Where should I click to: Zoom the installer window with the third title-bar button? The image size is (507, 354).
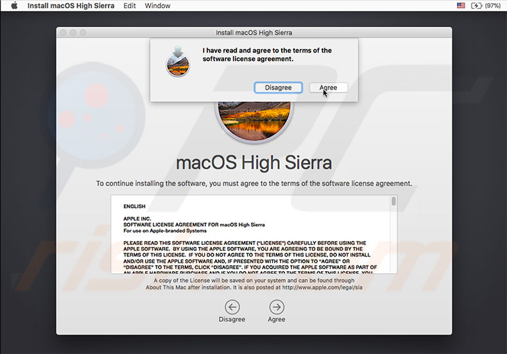[x=83, y=32]
